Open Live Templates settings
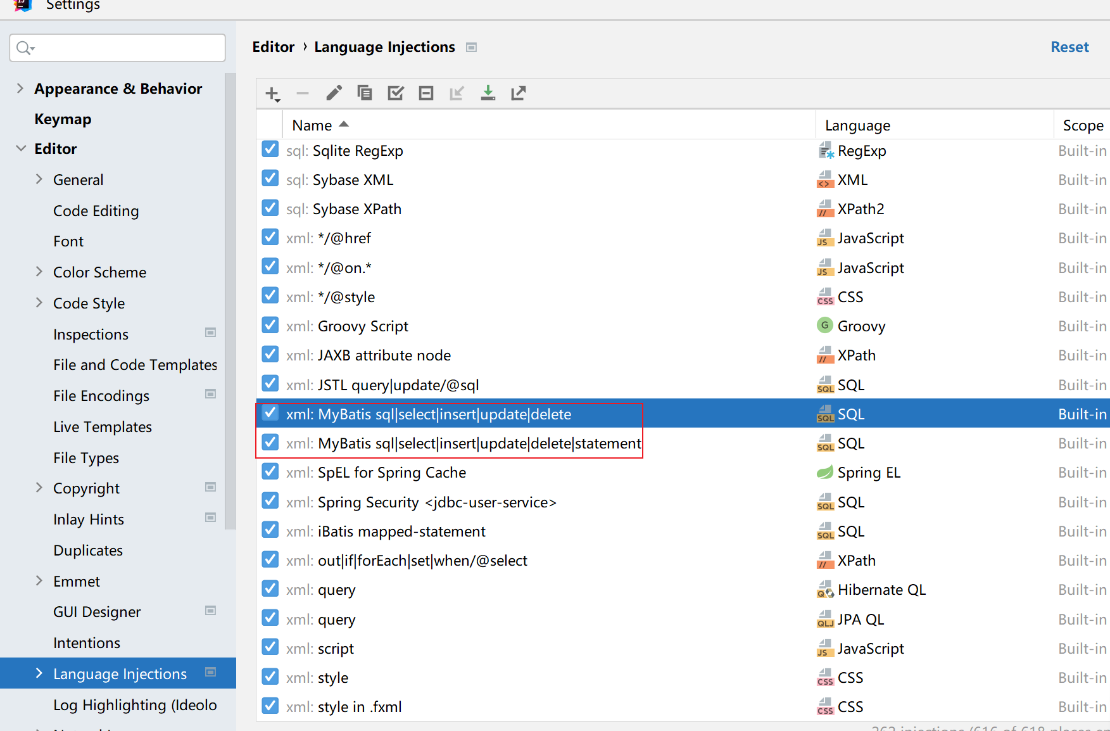 point(103,427)
